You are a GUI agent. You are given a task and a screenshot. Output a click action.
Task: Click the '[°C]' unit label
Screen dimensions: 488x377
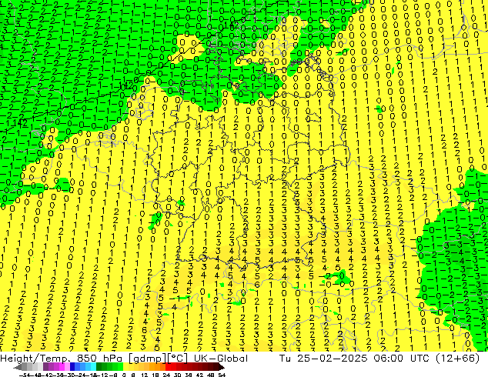pyautogui.click(x=177, y=359)
